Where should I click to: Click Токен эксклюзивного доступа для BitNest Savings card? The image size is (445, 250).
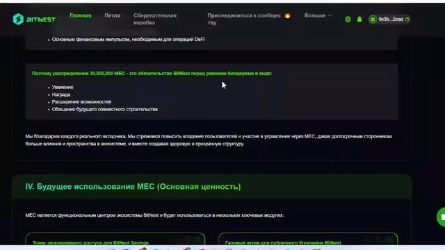(115, 240)
